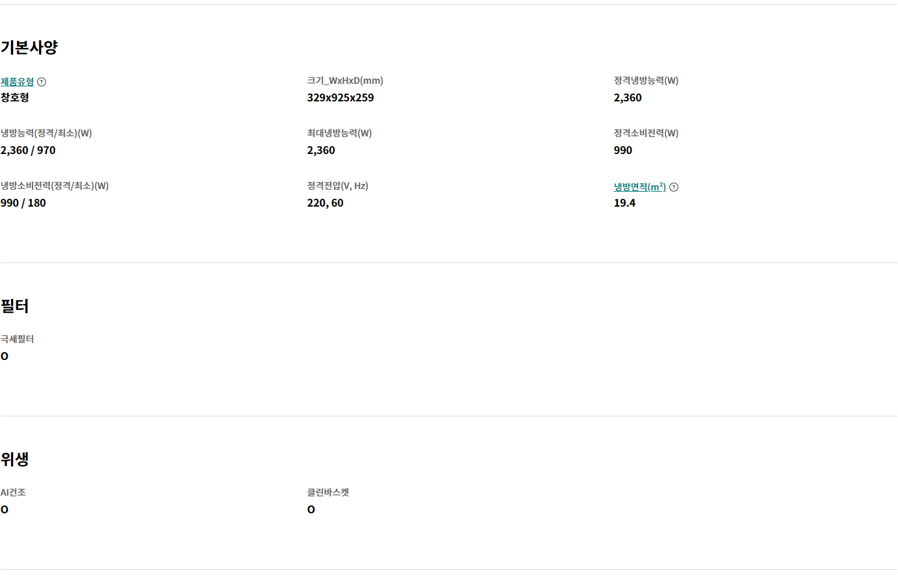Click the 220, 60 rated voltage value
The height and width of the screenshot is (575, 898).
pos(325,203)
